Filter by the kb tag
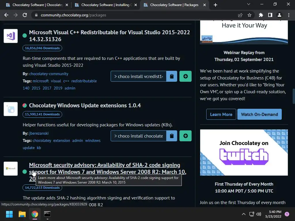This screenshot has width=295, height=221. (x=39, y=148)
